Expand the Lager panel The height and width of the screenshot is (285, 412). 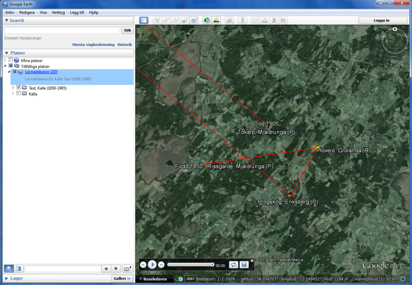coord(6,278)
